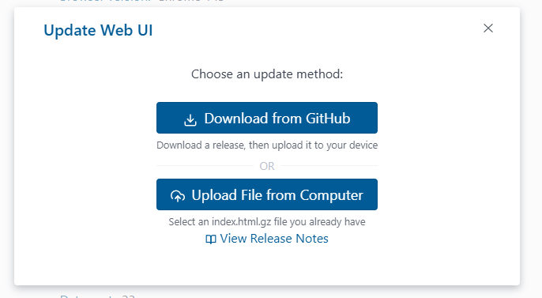Close the Update Web UI dialog
The width and height of the screenshot is (542, 298).
(x=488, y=28)
